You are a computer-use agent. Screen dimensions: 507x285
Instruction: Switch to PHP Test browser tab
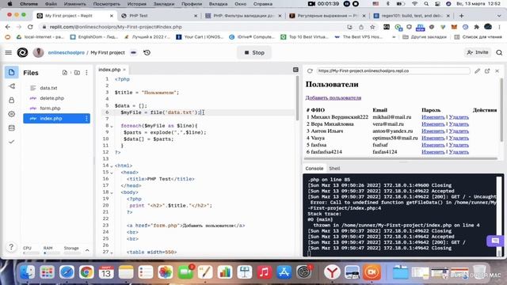pos(158,16)
